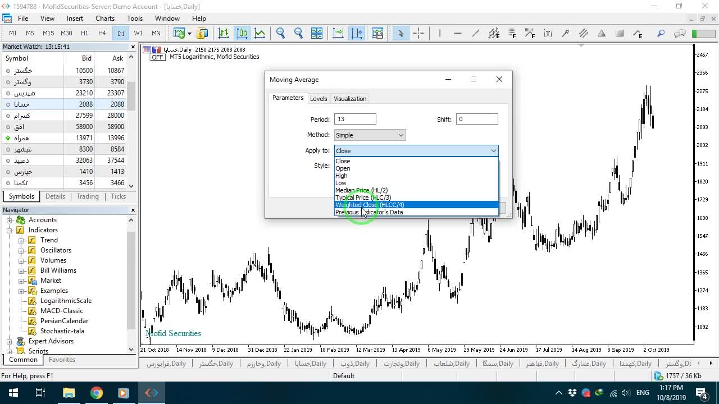The image size is (719, 404).
Task: Close the Market Watch panel
Action: (x=133, y=47)
